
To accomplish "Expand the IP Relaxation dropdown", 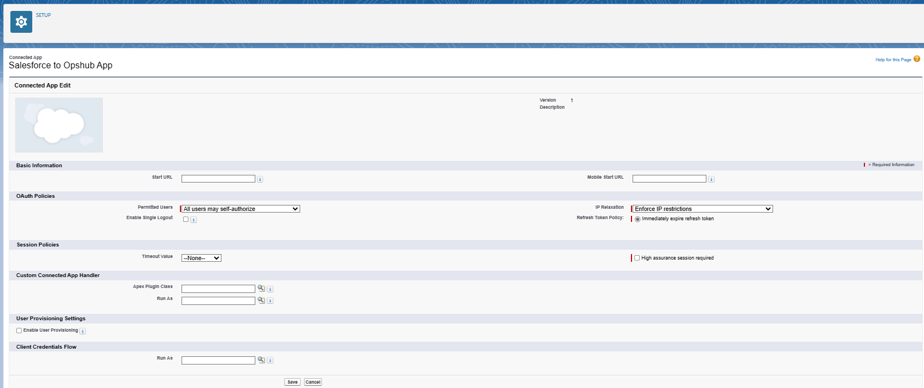I will pyautogui.click(x=703, y=209).
